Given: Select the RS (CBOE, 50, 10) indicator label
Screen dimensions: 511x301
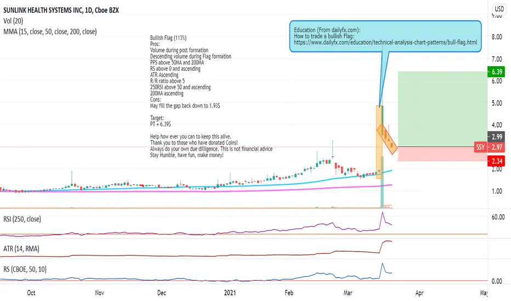Looking at the screenshot, I should (25, 269).
